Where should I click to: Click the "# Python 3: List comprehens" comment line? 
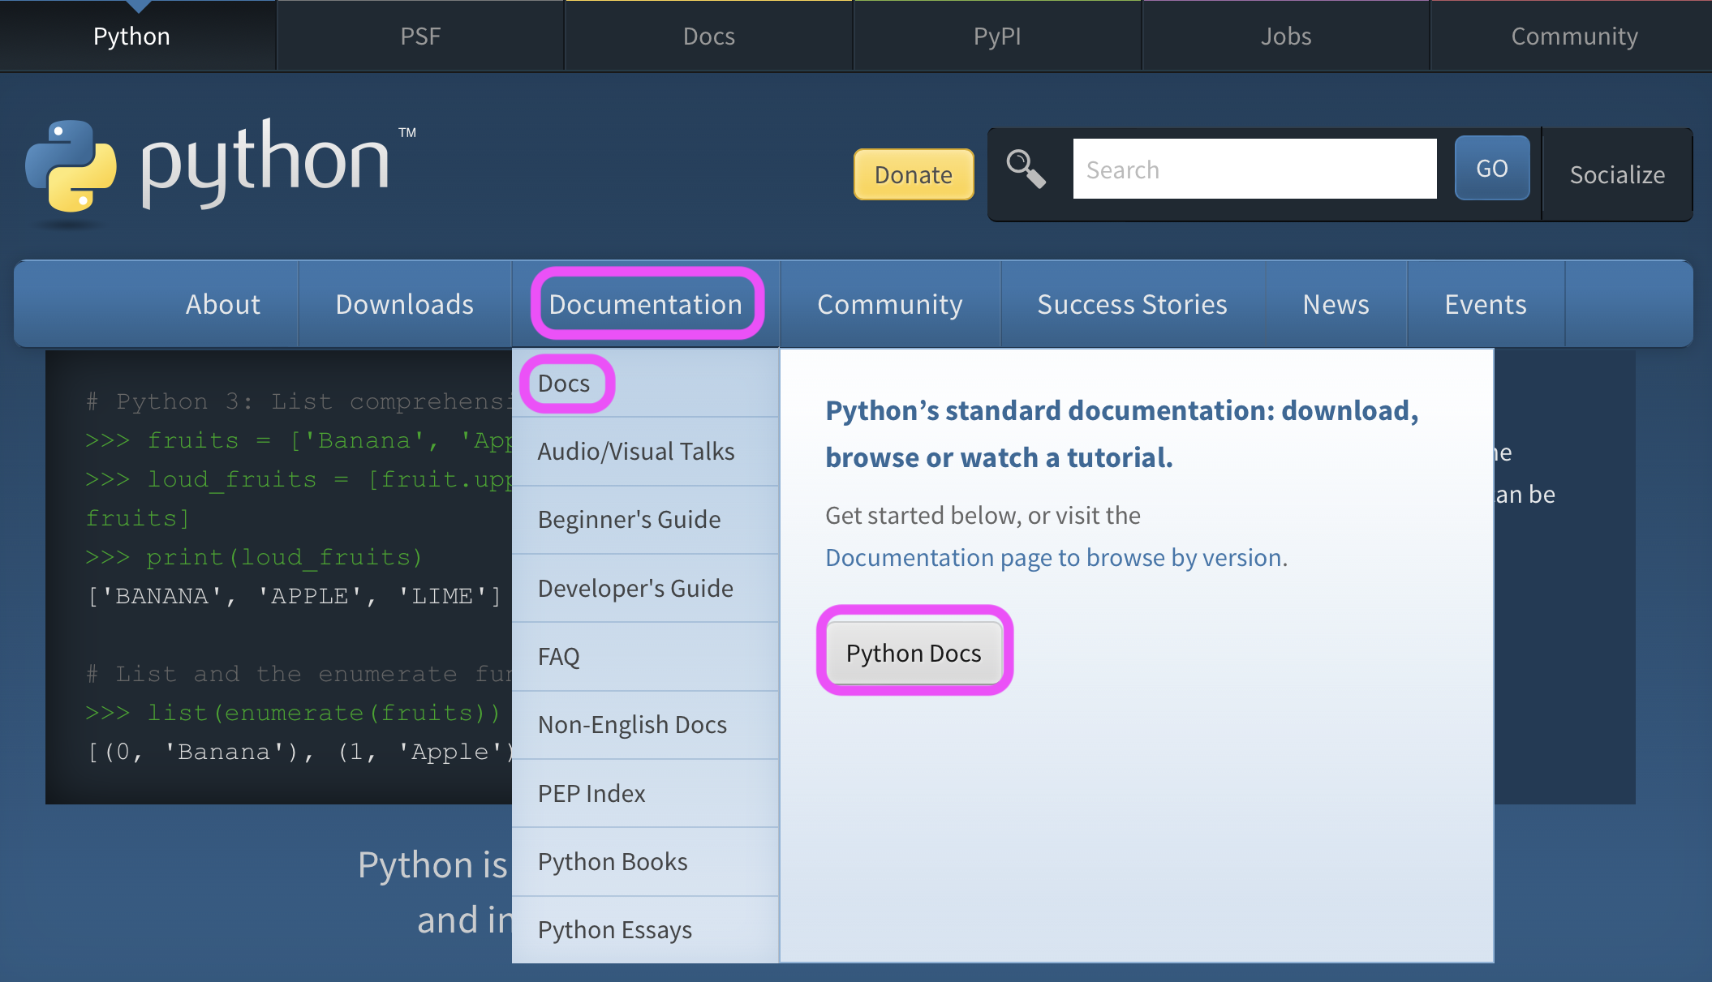(x=299, y=401)
